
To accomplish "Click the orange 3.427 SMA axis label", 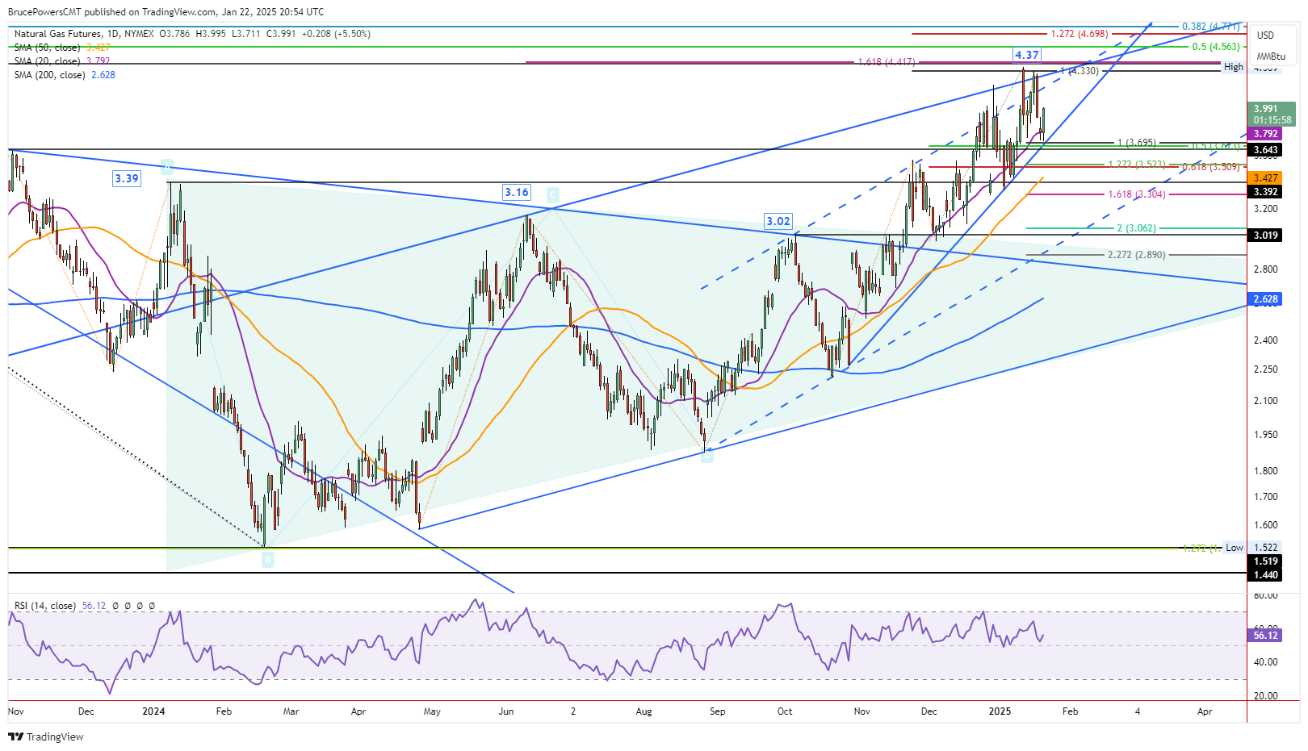I will [1265, 178].
